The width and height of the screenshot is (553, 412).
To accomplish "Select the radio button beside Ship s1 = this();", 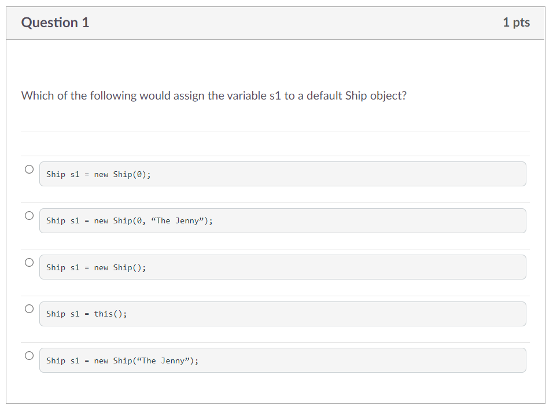I will 29,308.
